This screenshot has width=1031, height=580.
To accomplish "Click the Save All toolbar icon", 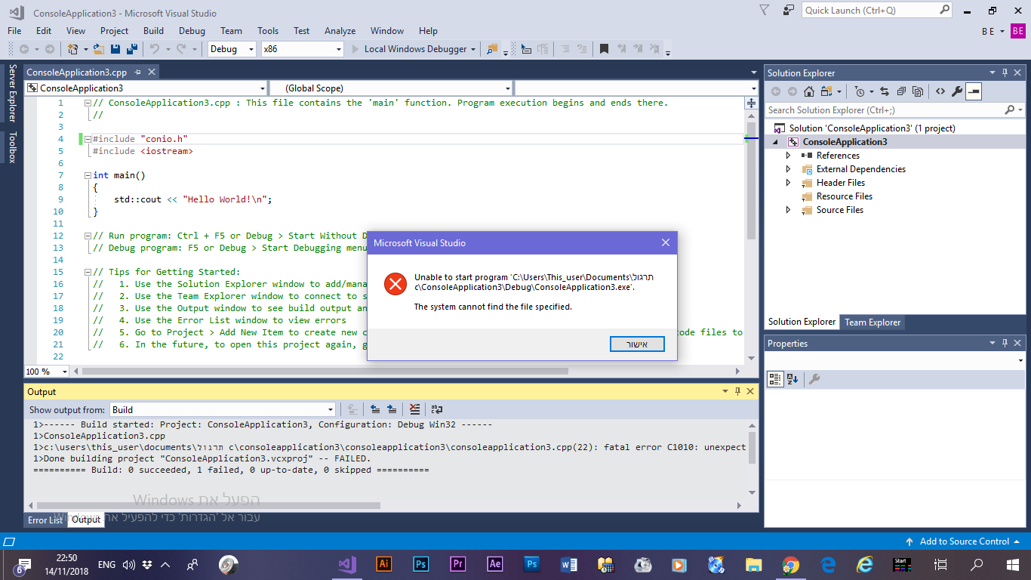I will coord(132,49).
